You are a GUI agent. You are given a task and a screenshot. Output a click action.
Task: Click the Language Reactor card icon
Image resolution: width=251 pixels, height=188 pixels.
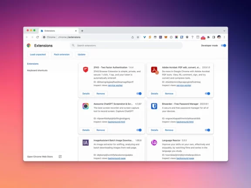154,143
